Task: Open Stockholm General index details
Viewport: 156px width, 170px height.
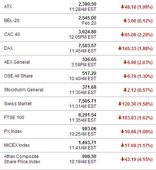Action: click(24, 90)
